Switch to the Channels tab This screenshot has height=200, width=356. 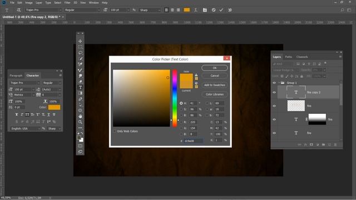click(302, 57)
